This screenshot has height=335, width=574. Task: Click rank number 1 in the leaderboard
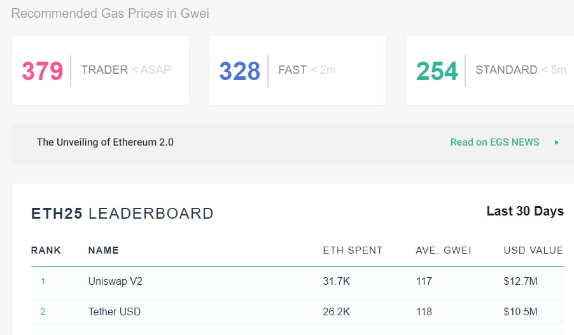coord(43,281)
